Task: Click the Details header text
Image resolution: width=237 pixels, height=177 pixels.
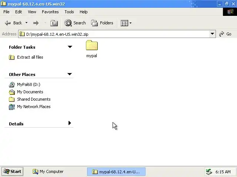Action: (x=16, y=124)
